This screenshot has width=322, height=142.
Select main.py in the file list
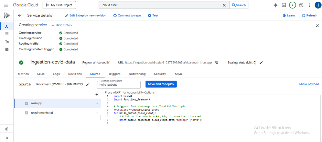point(57,104)
